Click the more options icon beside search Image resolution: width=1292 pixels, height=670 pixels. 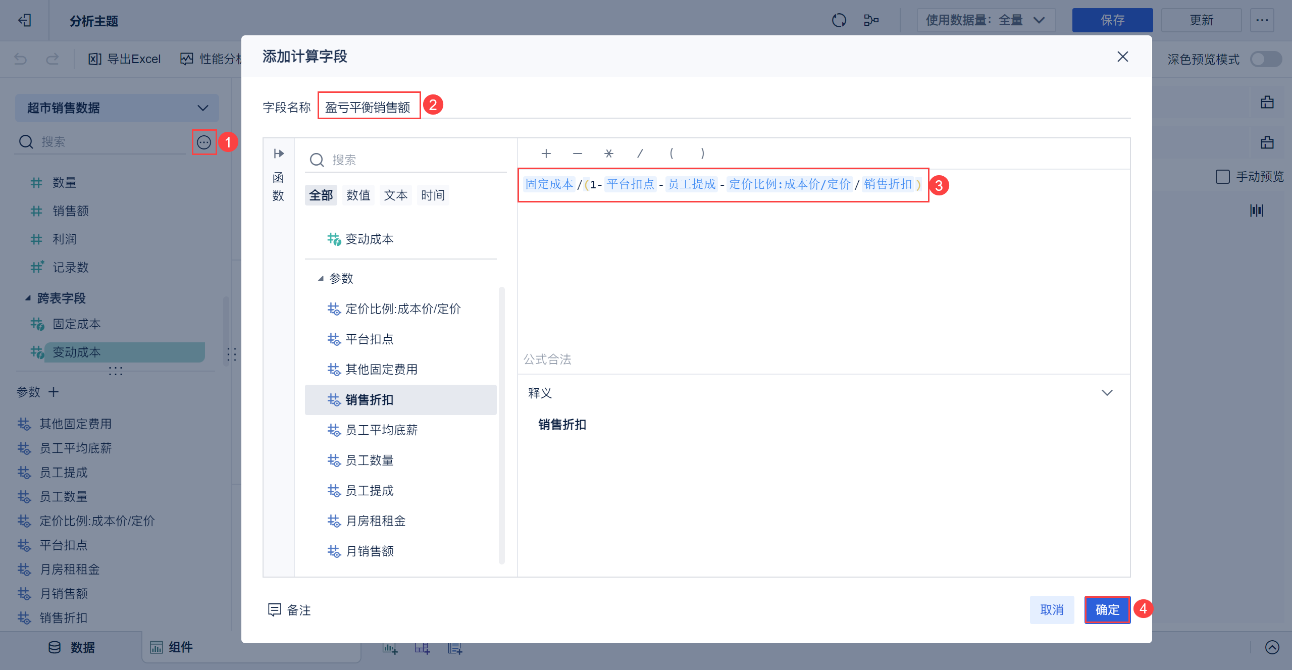203,142
